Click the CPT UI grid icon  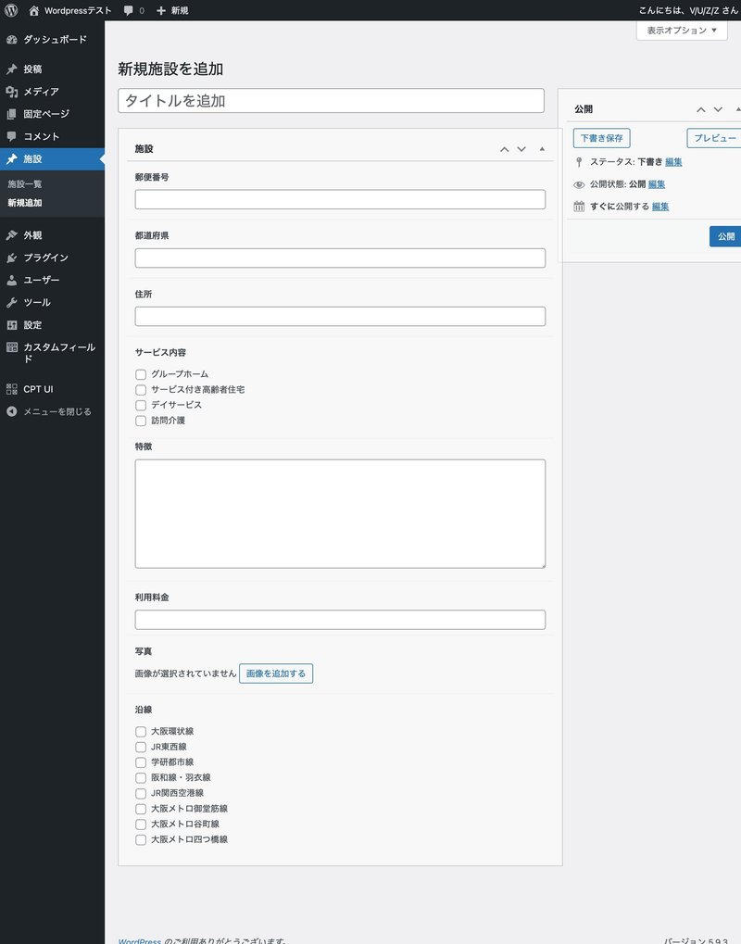(x=11, y=389)
